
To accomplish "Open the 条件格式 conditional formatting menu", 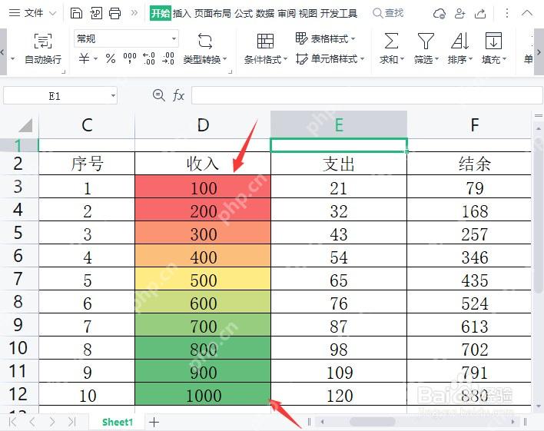I will click(x=266, y=49).
